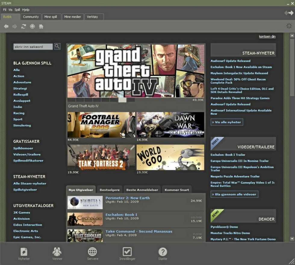Open the Eschalon: Book I Trailer link
This screenshot has width=295, height=265.
click(x=228, y=155)
